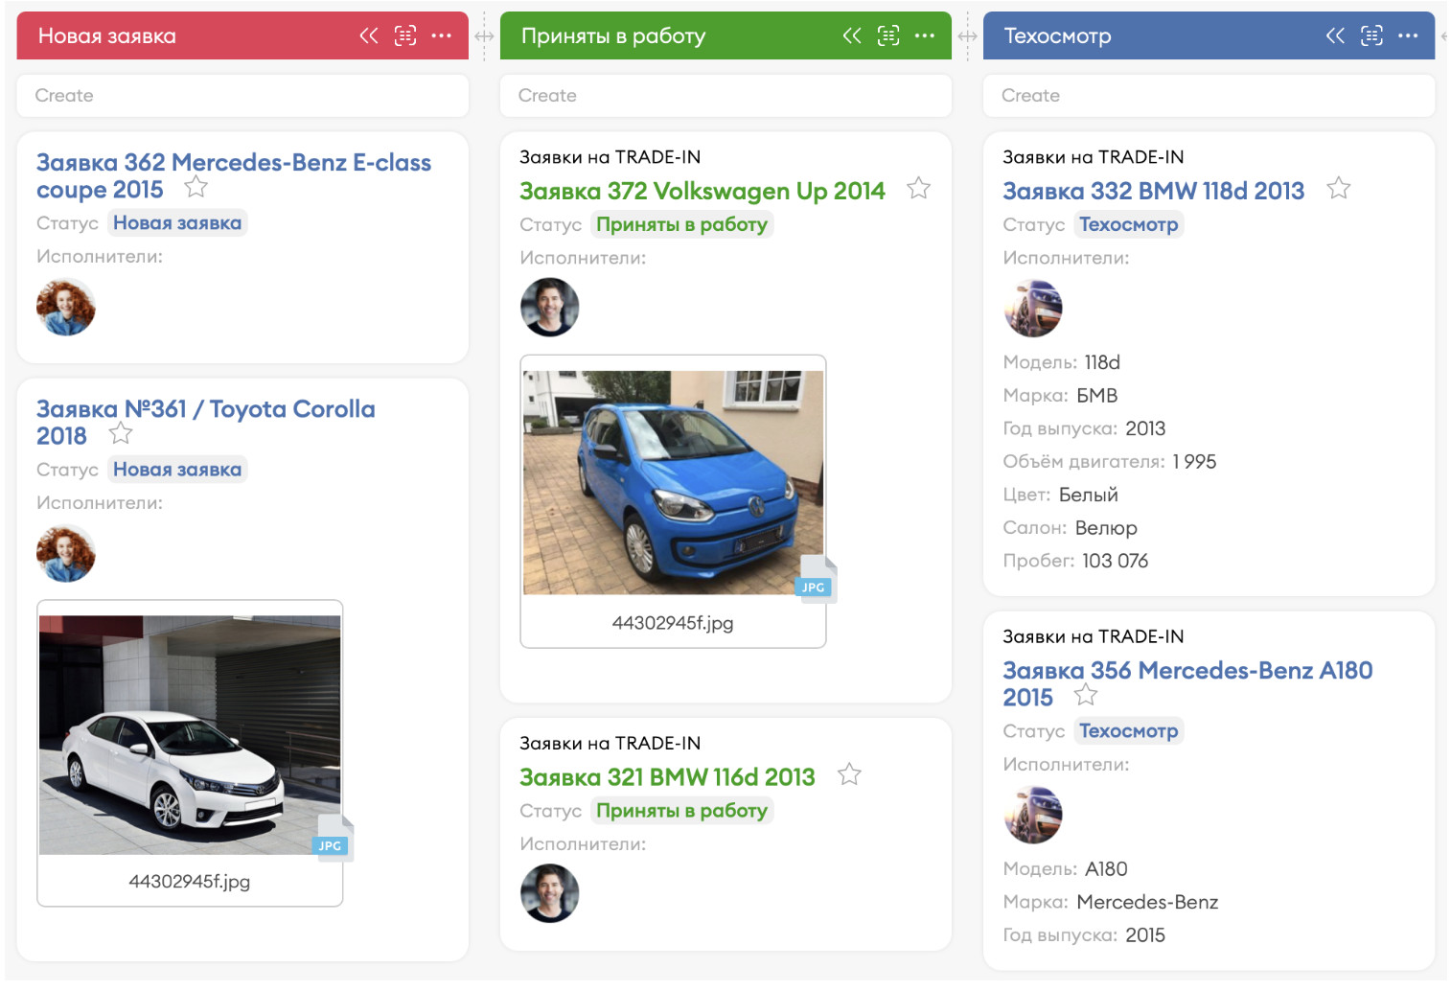Image resolution: width=1451 pixels, height=991 pixels.
Task: Click Техосмотр status tag on Mercedes A180 card
Action: click(x=1129, y=731)
